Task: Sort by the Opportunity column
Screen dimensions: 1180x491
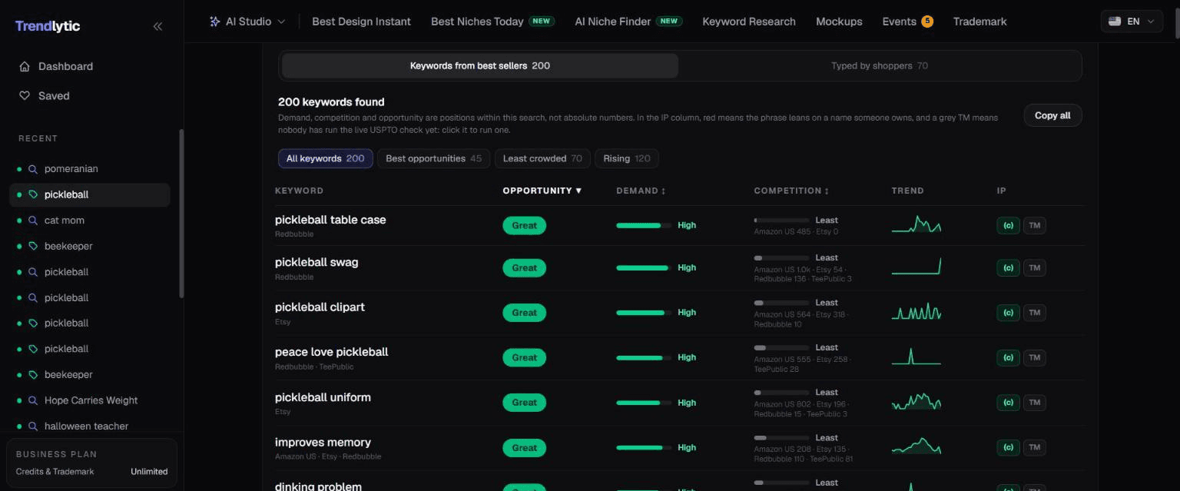Action: tap(542, 191)
